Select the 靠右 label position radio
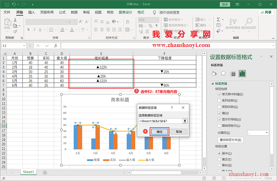 (219, 165)
